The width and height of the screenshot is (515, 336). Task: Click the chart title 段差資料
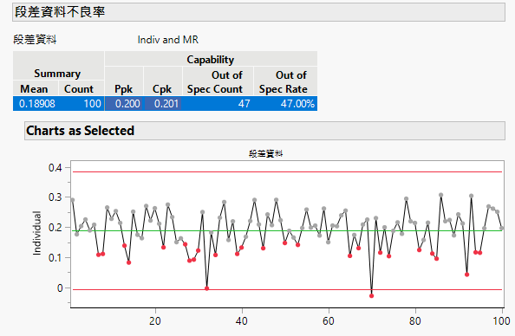265,153
